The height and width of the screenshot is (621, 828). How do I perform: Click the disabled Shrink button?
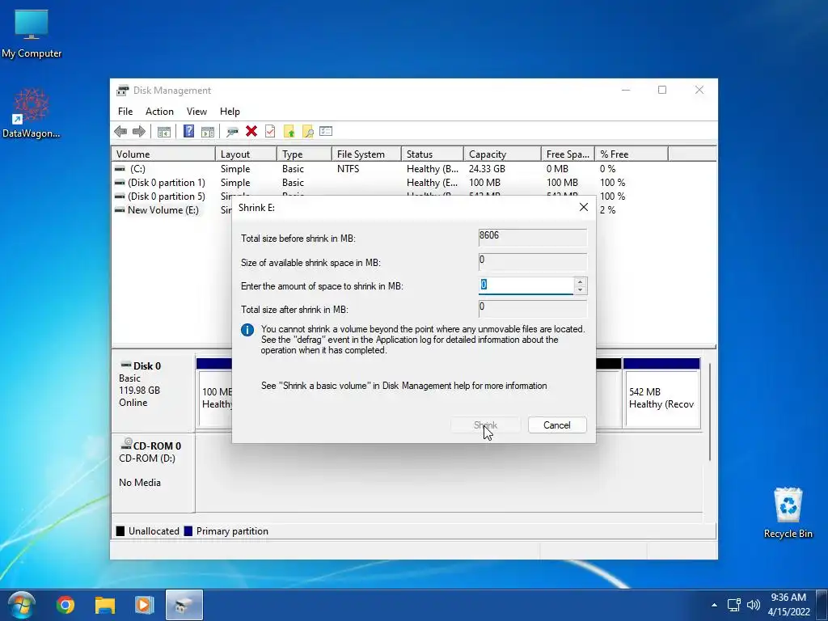[485, 425]
